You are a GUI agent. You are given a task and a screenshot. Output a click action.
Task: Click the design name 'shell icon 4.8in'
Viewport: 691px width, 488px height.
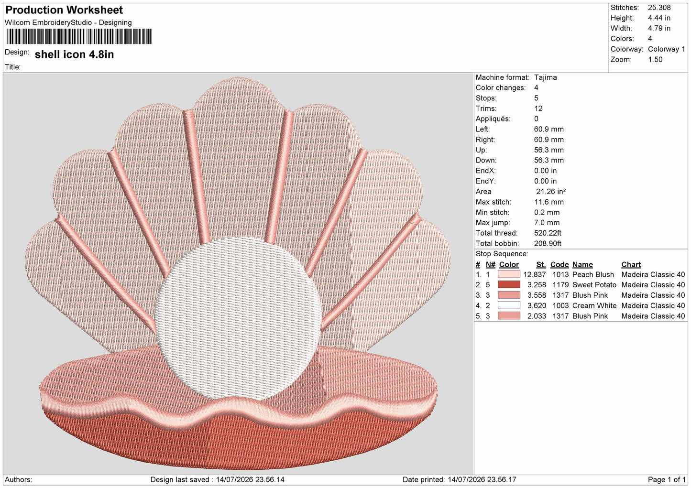tap(74, 54)
